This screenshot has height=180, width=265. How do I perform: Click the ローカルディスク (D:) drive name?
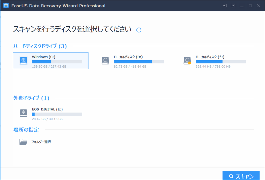coord(128,57)
